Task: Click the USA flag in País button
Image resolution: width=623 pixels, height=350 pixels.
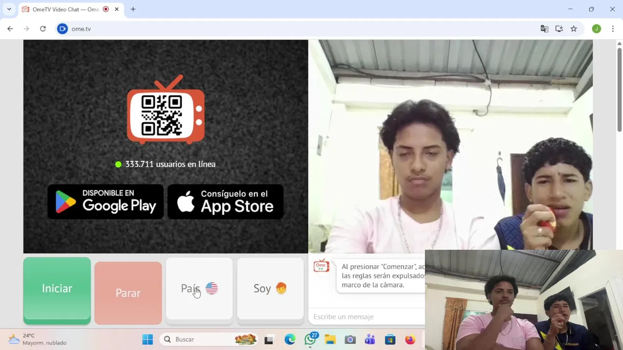Action: [212, 288]
